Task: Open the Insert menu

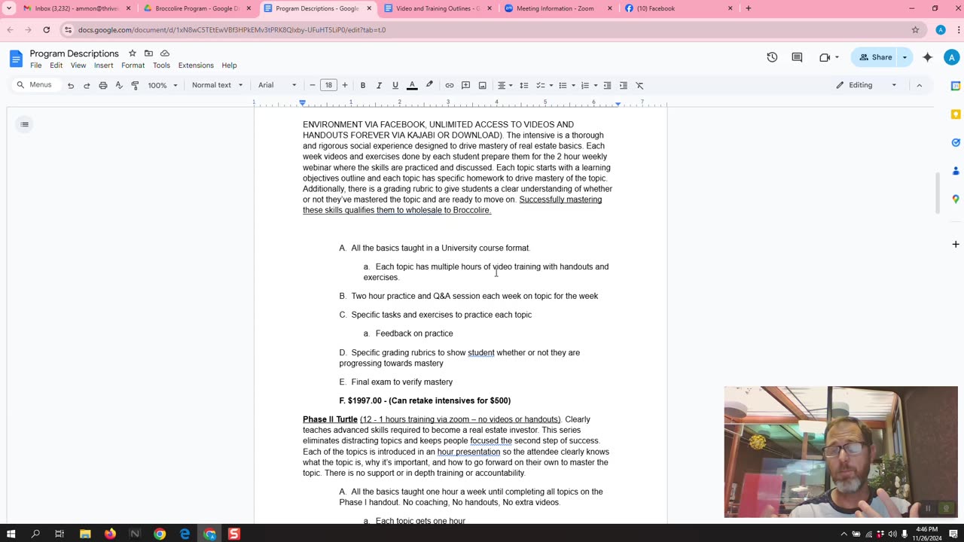Action: [x=103, y=65]
